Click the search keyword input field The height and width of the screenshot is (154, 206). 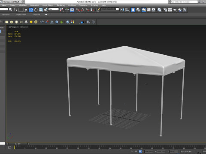[x=184, y=2]
